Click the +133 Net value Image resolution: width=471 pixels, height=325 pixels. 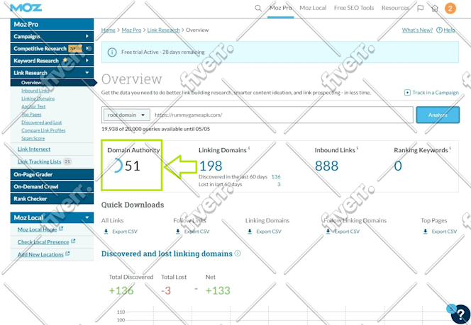[218, 290]
